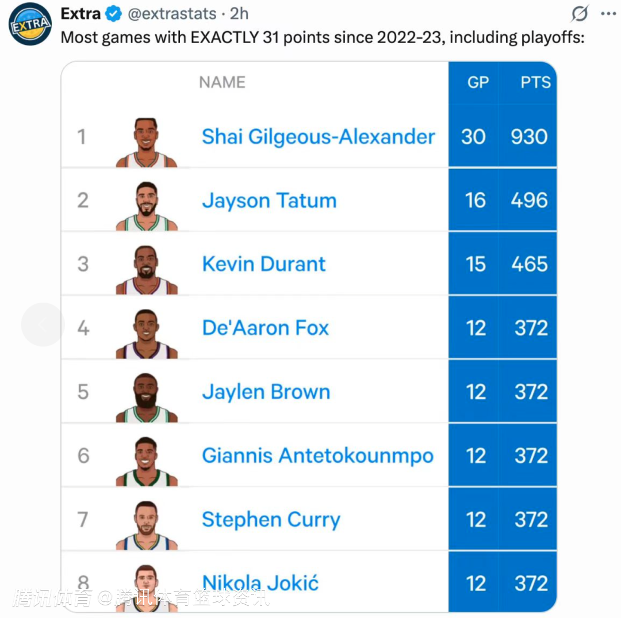The width and height of the screenshot is (621, 618).
Task: Sort by the PTS column header
Action: point(535,82)
